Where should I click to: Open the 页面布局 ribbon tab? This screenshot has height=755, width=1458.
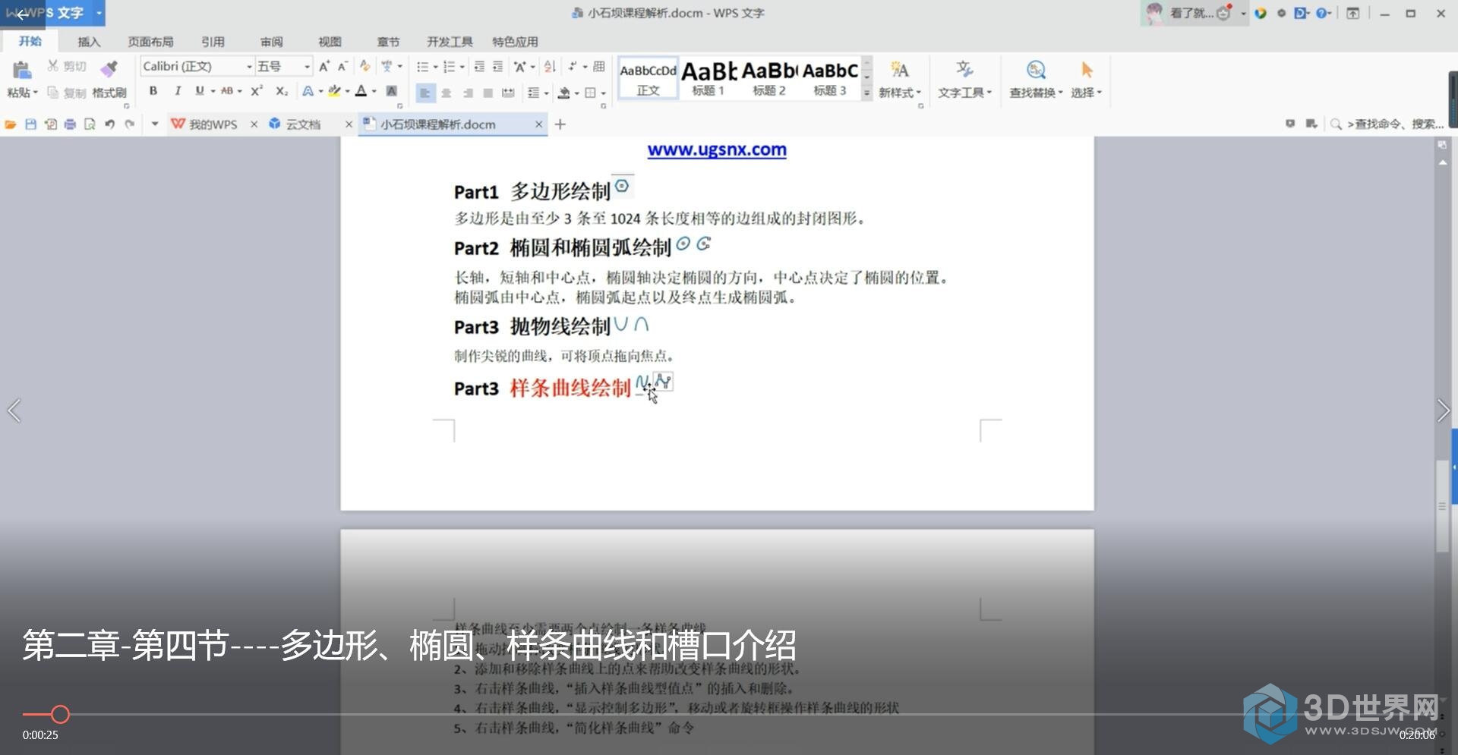tap(150, 42)
